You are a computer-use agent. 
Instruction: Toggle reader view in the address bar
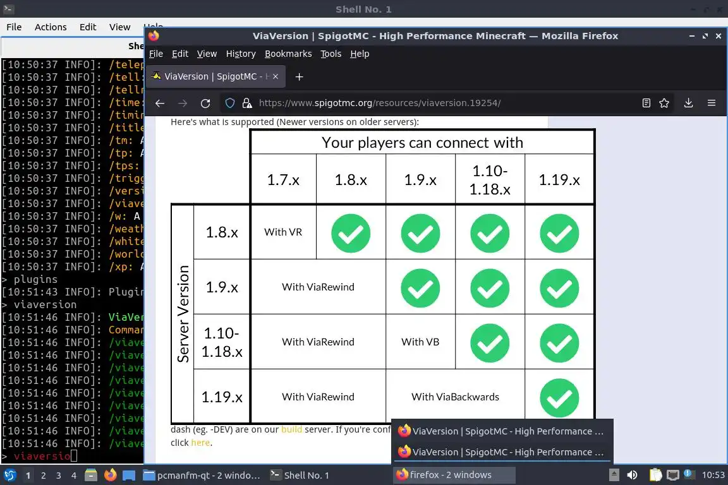click(x=646, y=103)
